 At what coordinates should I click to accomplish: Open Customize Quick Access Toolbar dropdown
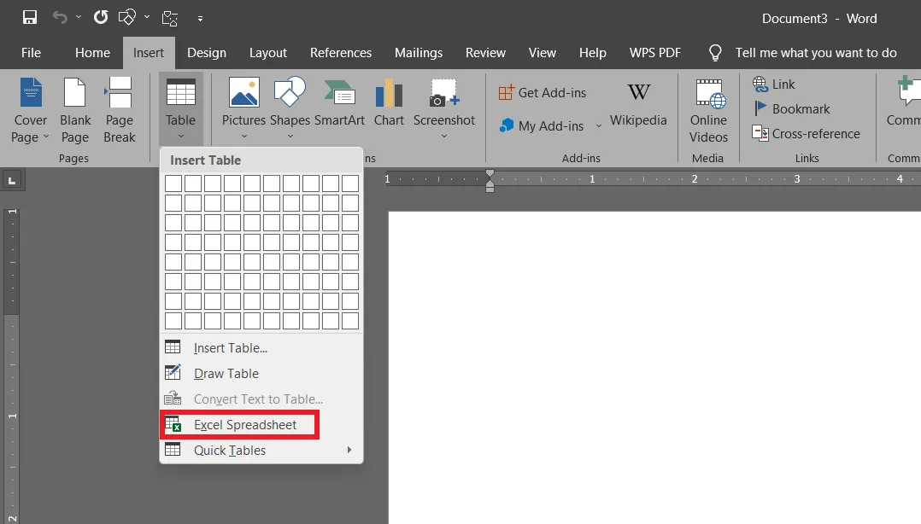point(200,19)
